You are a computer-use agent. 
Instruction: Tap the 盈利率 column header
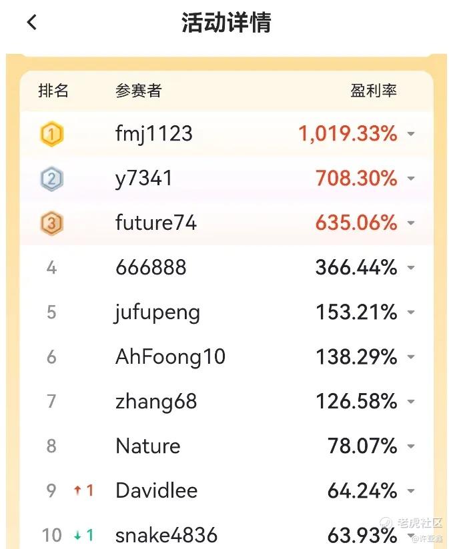click(374, 91)
